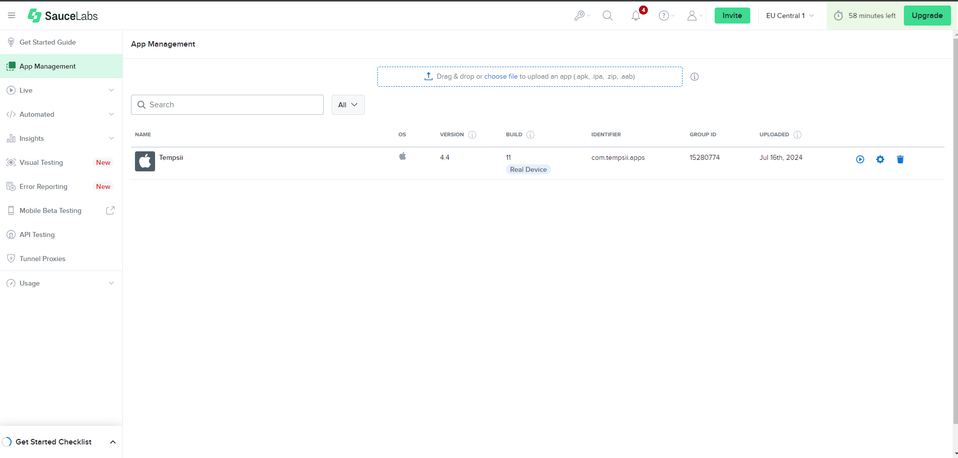Click the UPLOADED column info icon
Image resolution: width=958 pixels, height=458 pixels.
pos(797,135)
